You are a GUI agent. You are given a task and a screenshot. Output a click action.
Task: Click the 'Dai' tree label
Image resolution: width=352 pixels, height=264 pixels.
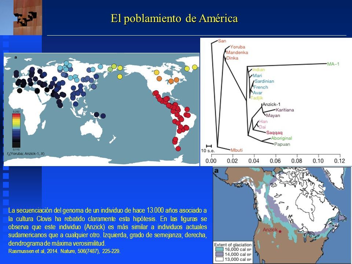(x=263, y=127)
